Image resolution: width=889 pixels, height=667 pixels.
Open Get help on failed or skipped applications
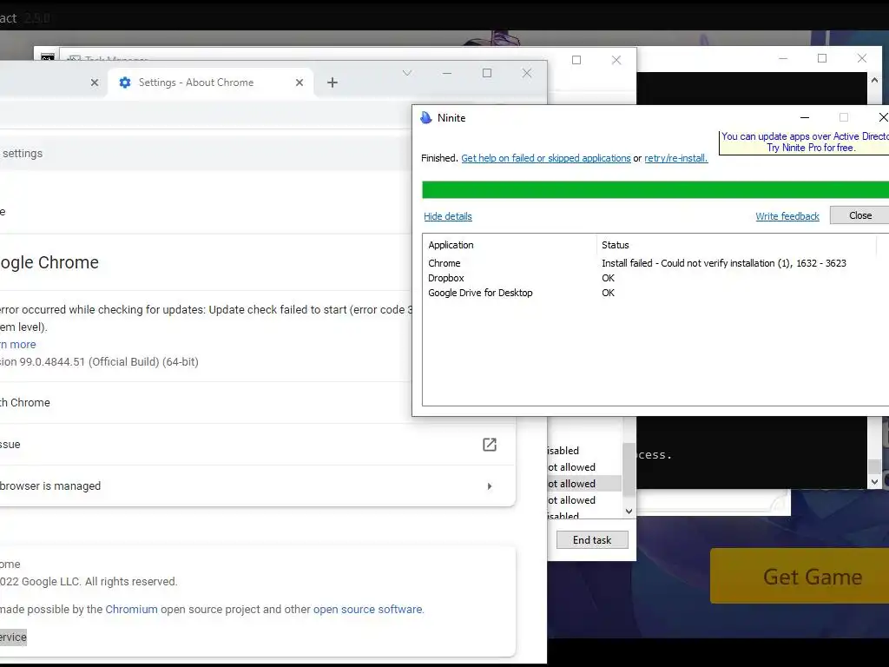coord(545,158)
